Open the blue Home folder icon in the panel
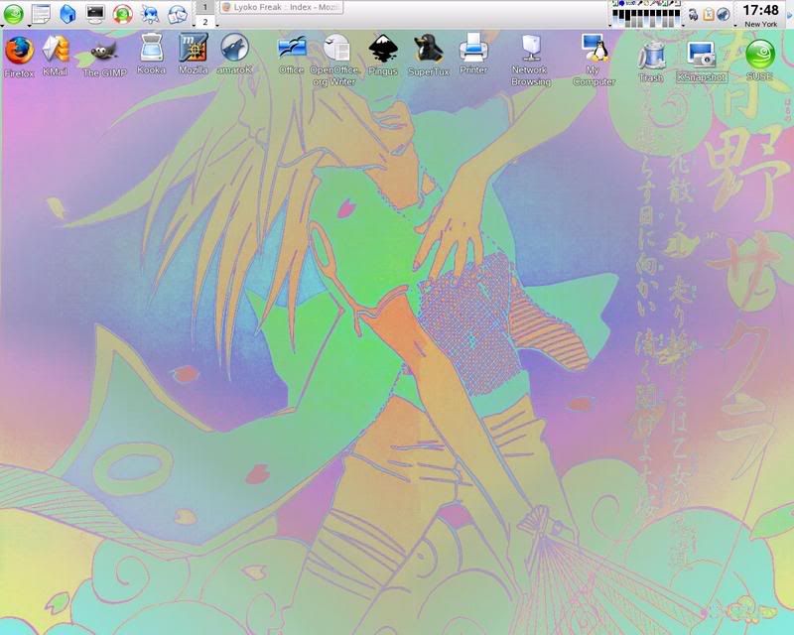 67,14
